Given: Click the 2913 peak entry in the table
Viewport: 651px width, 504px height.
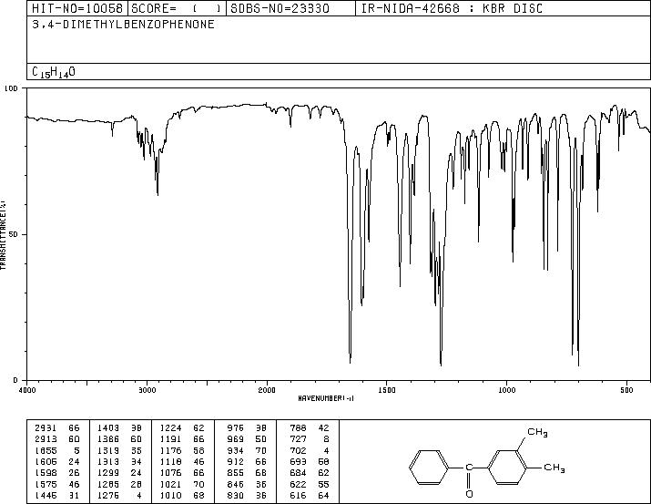Looking at the screenshot, I should pos(57,439).
